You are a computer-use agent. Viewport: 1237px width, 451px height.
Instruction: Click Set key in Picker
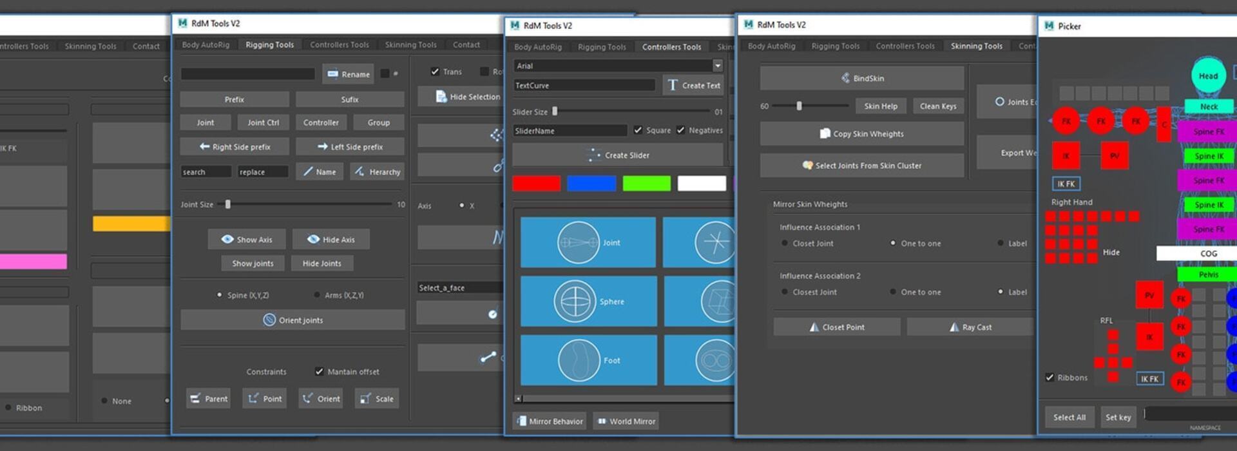point(1118,417)
